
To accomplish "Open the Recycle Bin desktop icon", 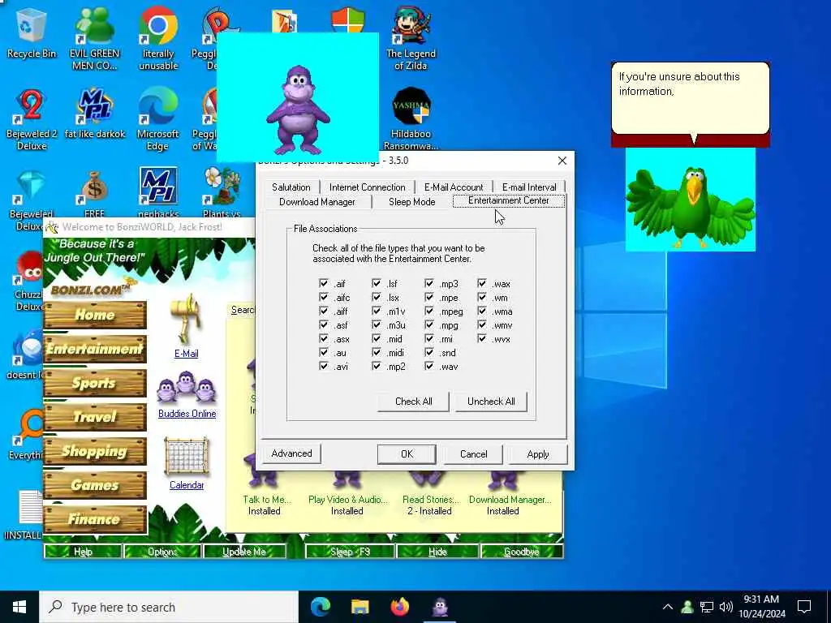I will 32,33.
